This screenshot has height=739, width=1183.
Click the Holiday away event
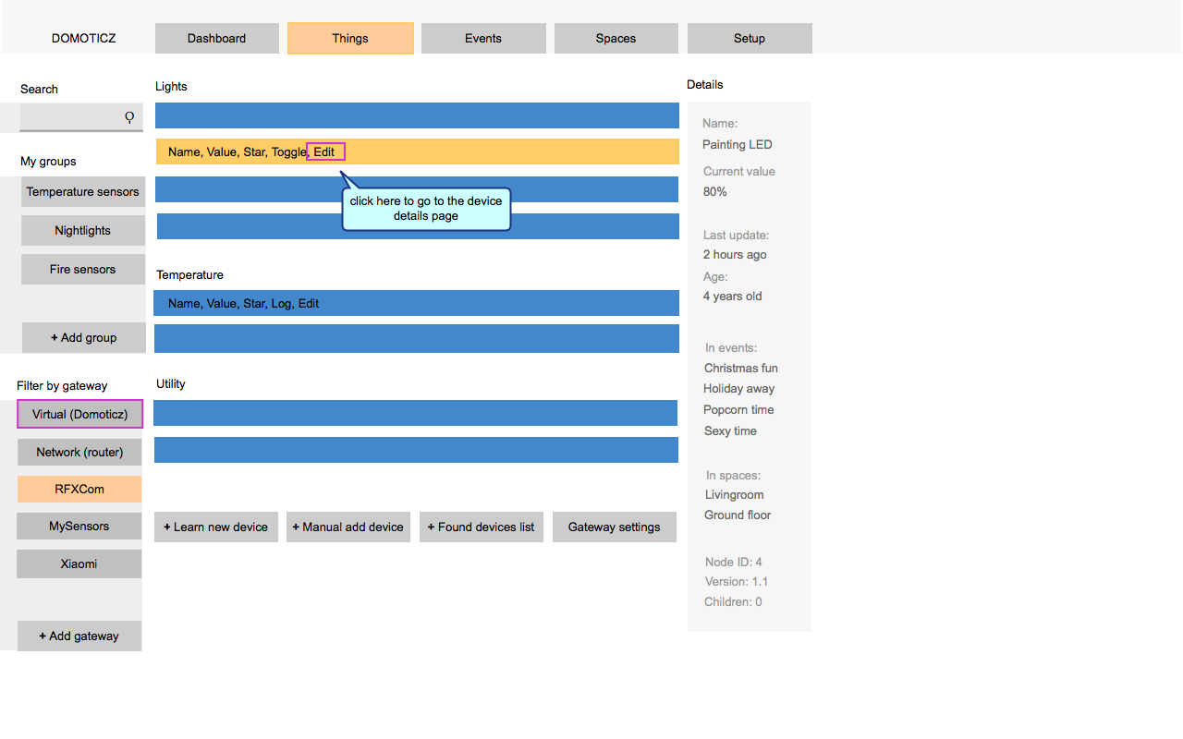tap(739, 389)
